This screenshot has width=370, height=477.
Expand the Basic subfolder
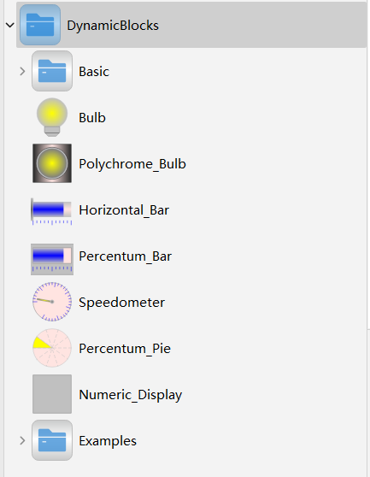[x=22, y=71]
